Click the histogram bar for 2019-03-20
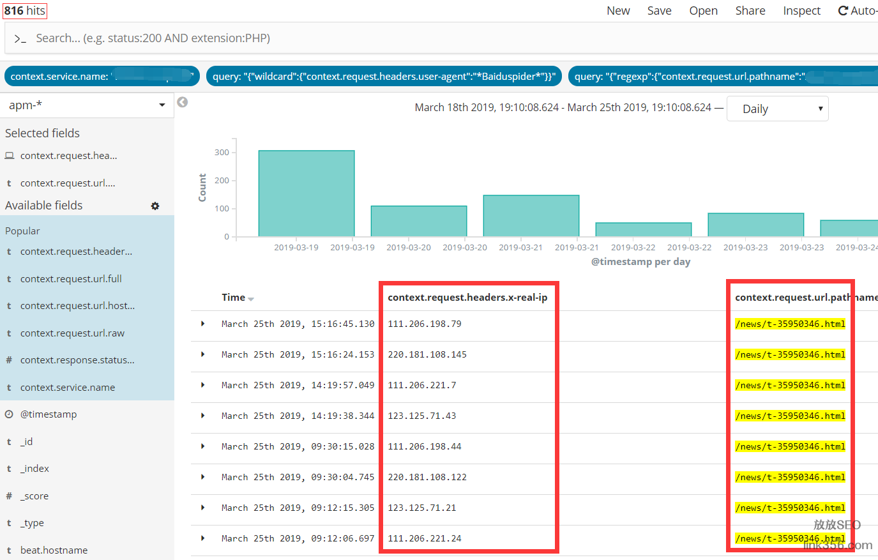 click(x=419, y=222)
